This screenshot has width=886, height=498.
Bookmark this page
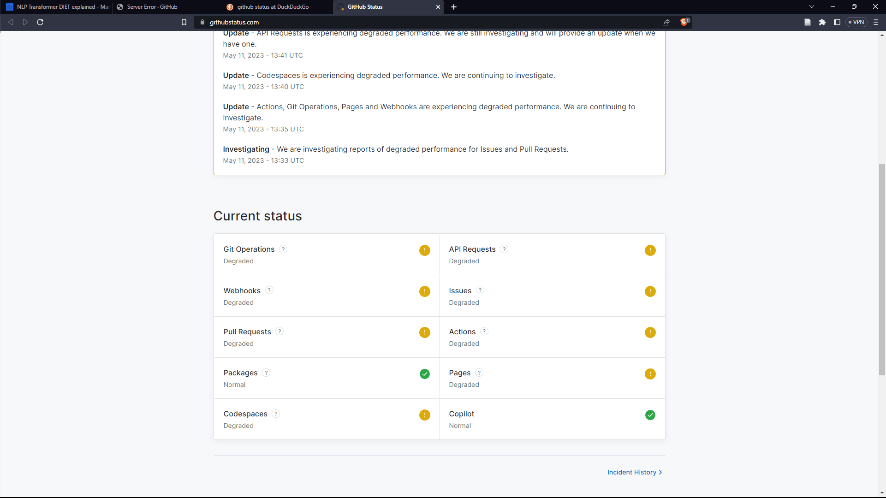(184, 22)
